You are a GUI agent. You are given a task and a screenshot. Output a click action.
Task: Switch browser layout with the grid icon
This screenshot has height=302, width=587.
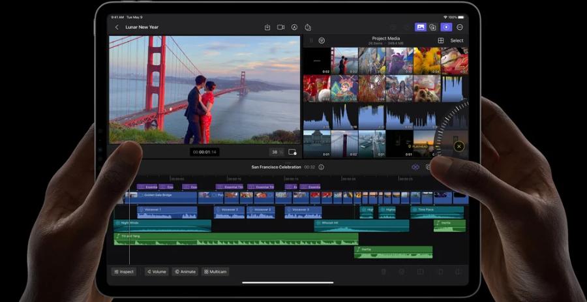click(441, 40)
